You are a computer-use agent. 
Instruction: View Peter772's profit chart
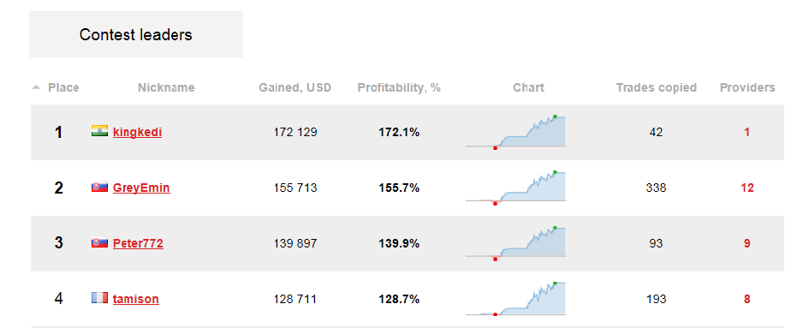[x=515, y=243]
